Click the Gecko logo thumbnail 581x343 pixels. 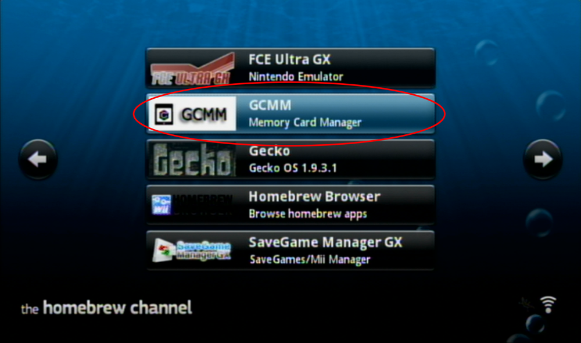193,160
